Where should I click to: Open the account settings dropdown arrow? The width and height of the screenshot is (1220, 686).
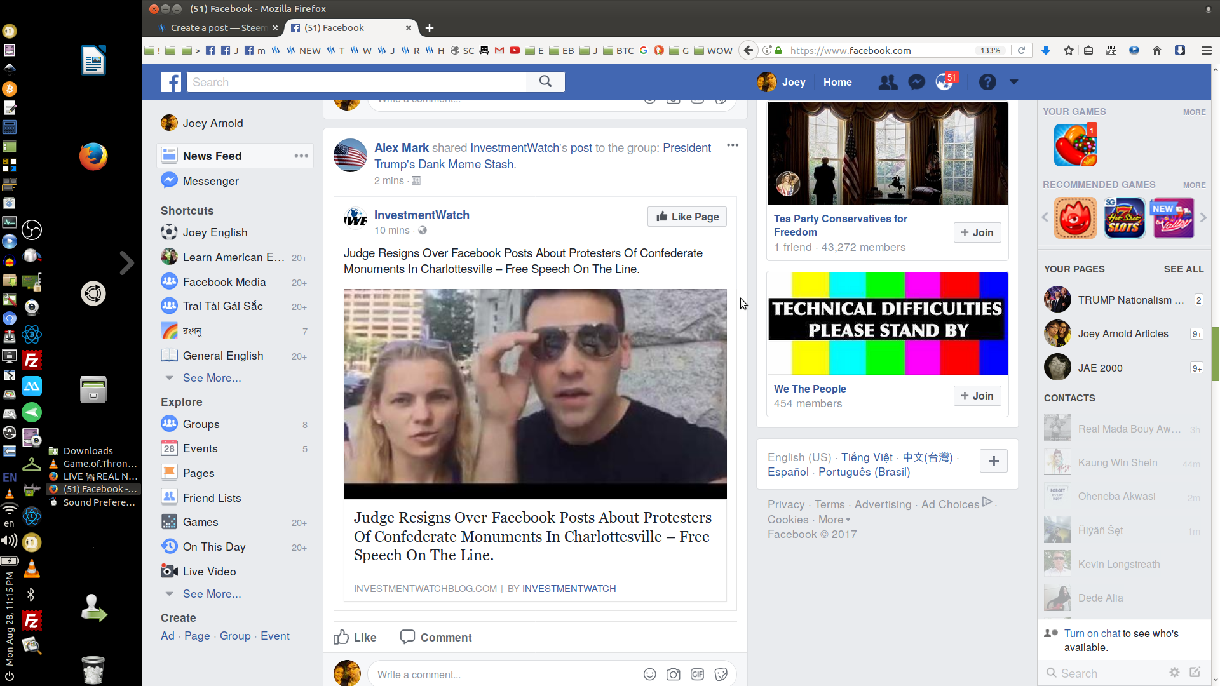coord(1013,82)
